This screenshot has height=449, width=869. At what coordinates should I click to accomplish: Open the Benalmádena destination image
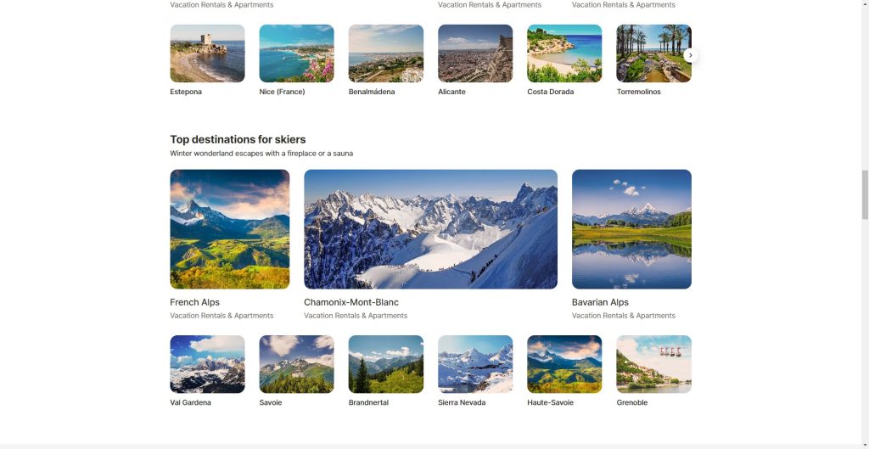click(x=386, y=53)
